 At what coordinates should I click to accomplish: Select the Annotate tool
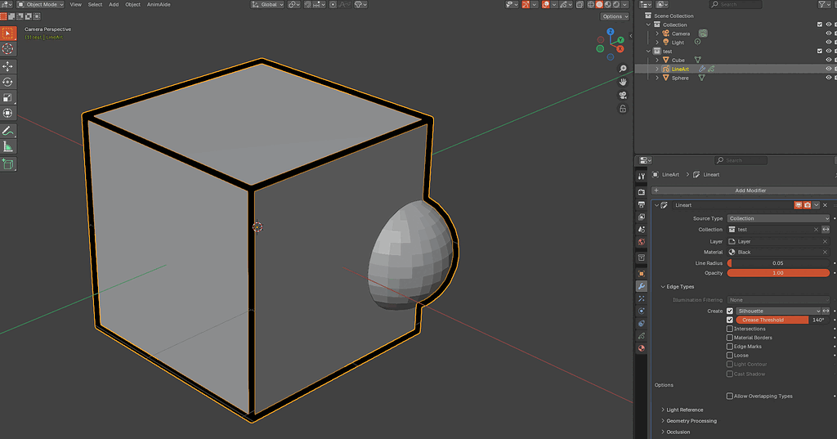7,131
